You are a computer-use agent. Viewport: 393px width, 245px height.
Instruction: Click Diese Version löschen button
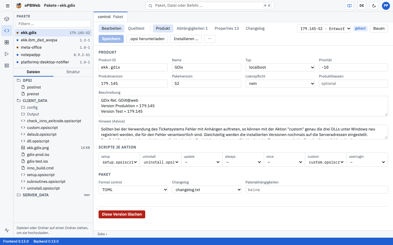pos(122,214)
